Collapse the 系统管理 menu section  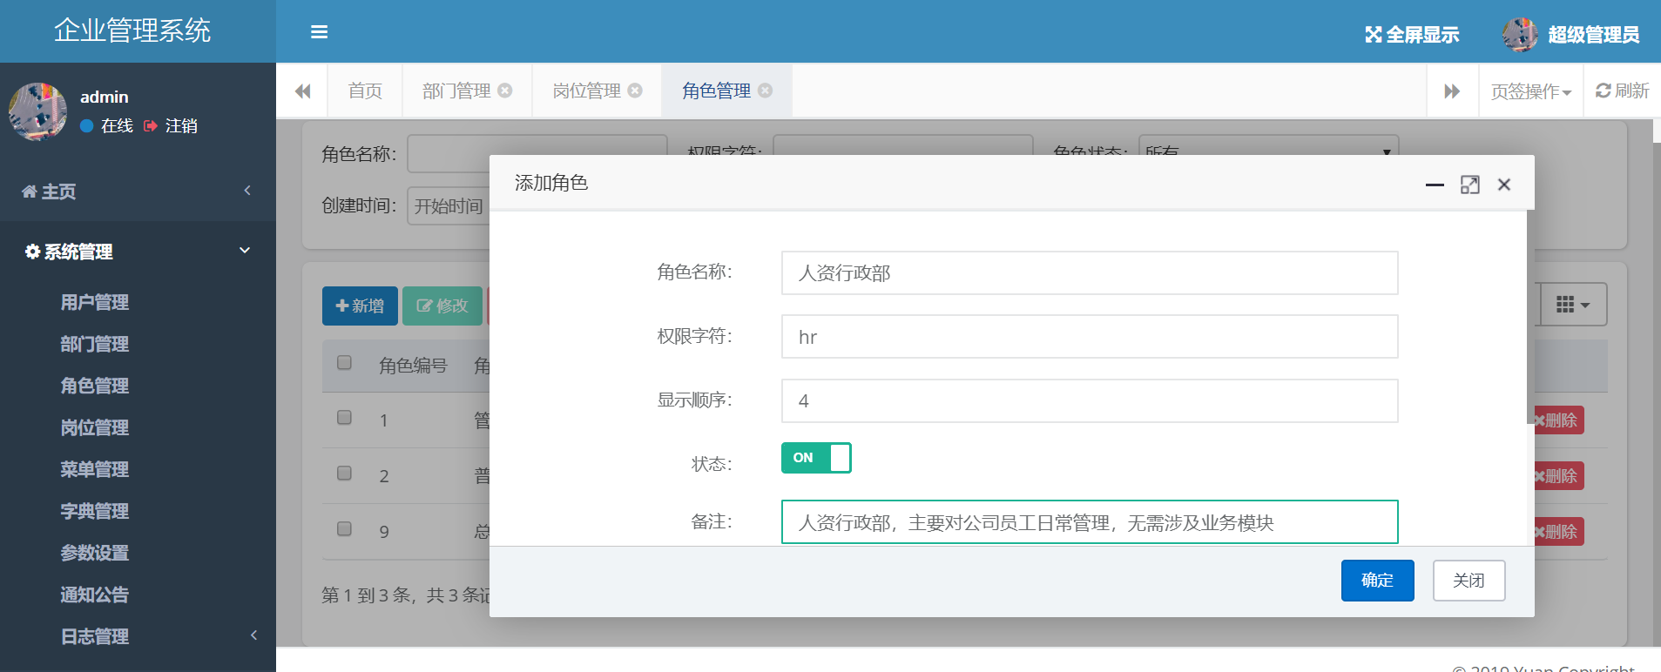138,252
